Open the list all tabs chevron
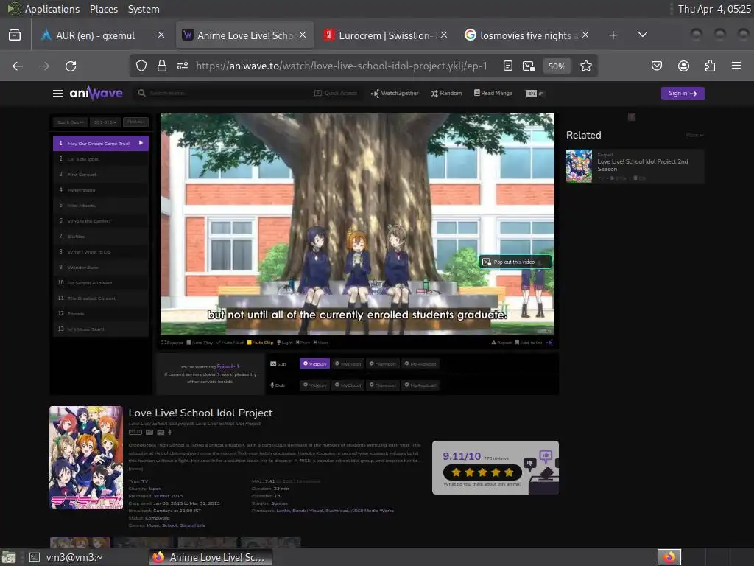This screenshot has height=566, width=754. 642,35
